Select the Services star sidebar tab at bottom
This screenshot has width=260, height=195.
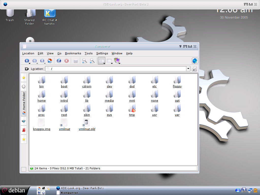(24, 139)
